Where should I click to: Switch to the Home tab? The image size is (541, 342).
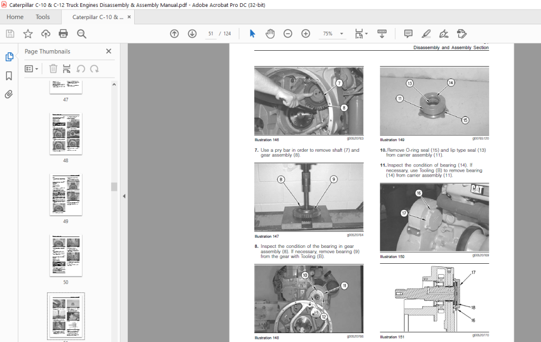15,17
